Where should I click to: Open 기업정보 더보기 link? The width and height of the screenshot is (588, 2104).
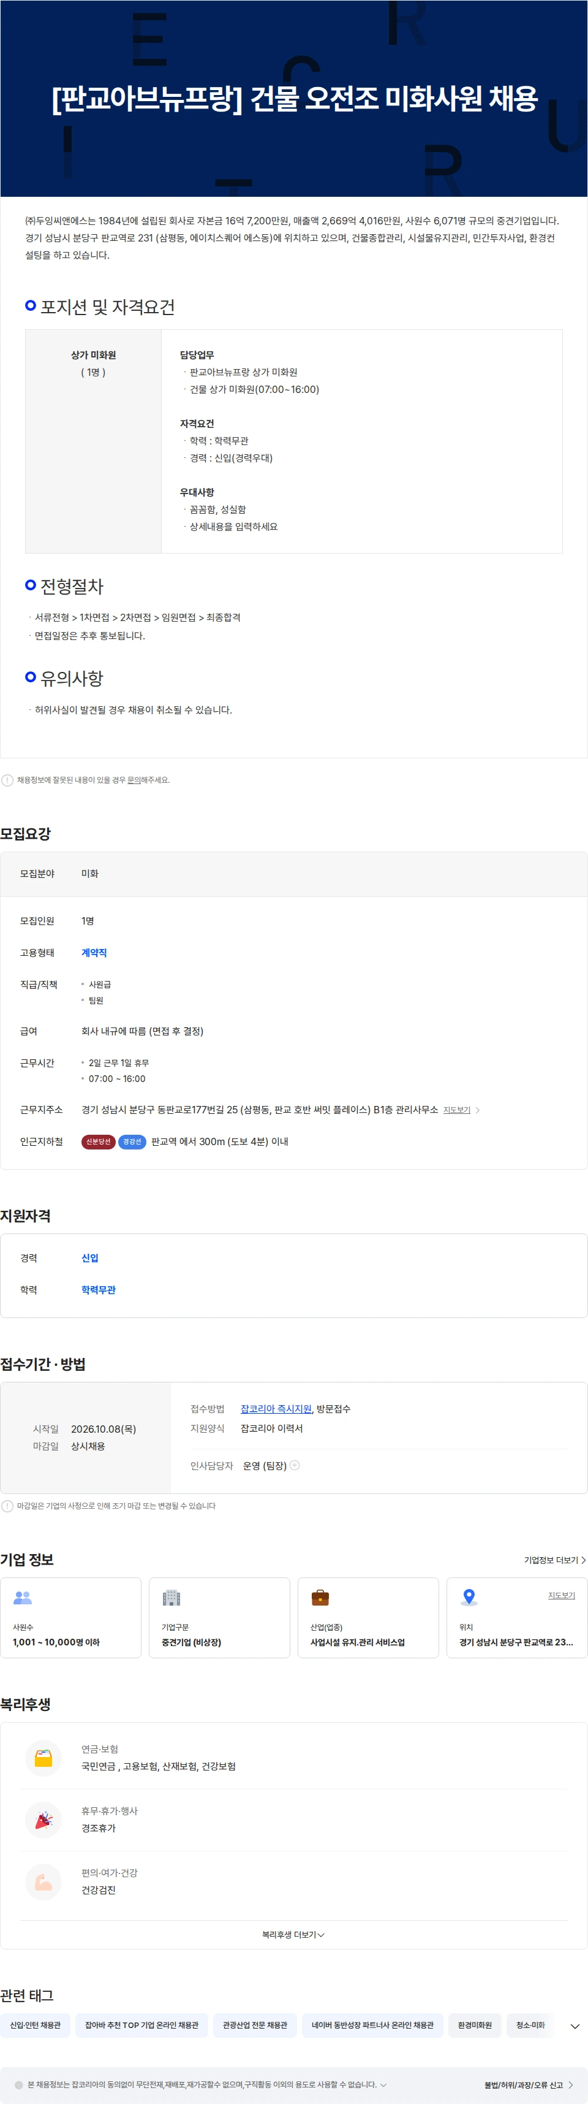tap(554, 1560)
